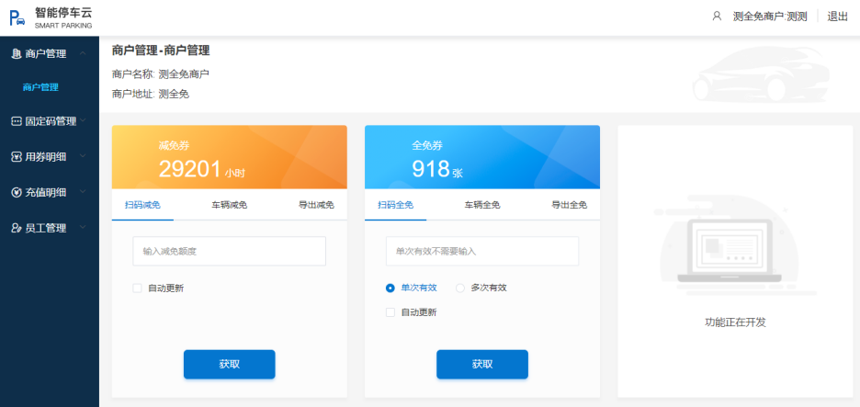Click the 充值明细 sidebar icon

tap(16, 192)
